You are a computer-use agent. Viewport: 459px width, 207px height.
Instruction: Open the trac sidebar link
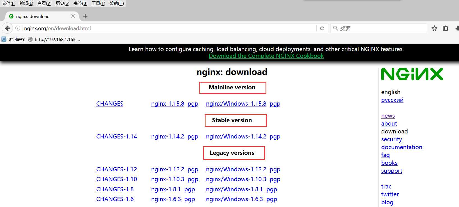[x=386, y=186]
